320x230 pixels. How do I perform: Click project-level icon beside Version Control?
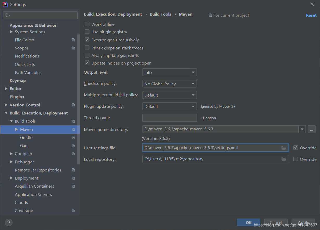(73, 105)
